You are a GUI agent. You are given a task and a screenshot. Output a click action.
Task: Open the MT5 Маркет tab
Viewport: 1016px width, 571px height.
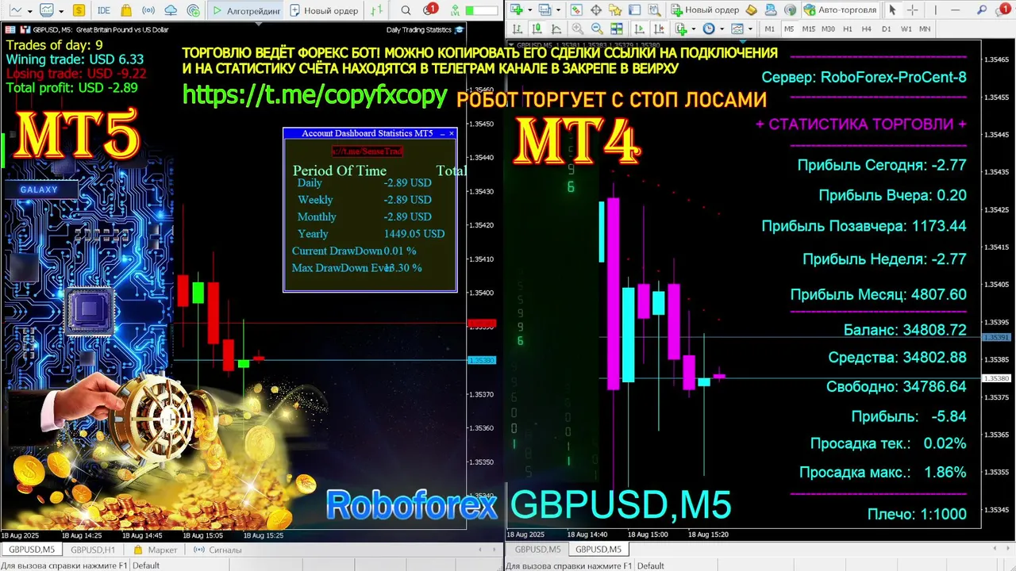coord(156,550)
